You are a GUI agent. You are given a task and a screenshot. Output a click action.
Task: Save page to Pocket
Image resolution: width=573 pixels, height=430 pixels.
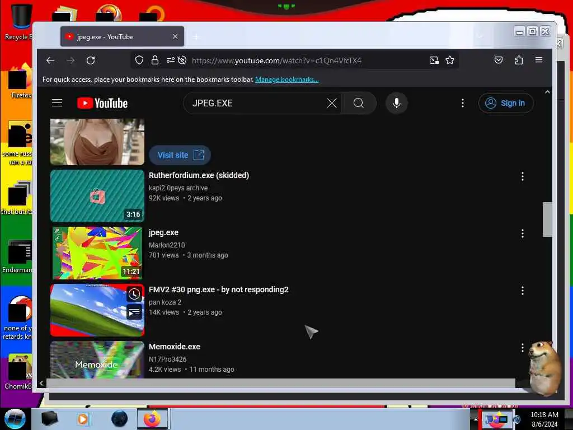pyautogui.click(x=499, y=60)
